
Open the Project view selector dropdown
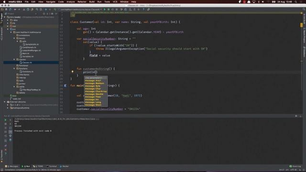(x=36, y=14)
